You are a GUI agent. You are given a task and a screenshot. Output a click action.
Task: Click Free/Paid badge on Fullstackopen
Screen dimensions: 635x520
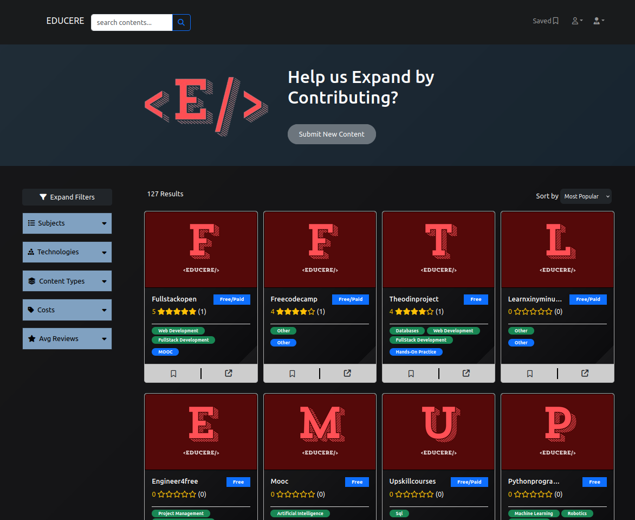(x=232, y=299)
